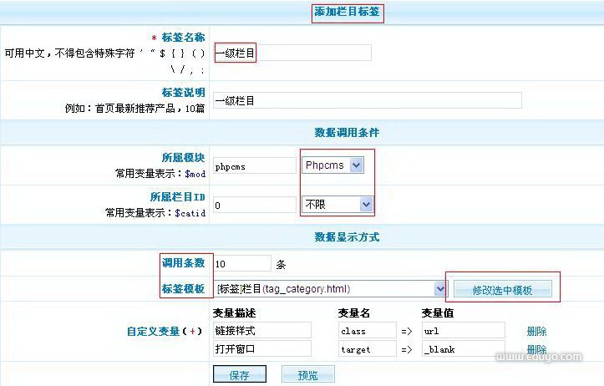This screenshot has height=386, width=604.
Task: Expand the 不限 category dropdown
Action: pos(338,205)
